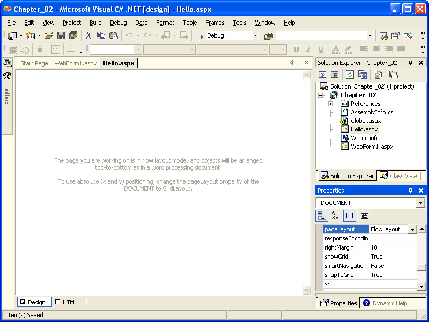
Task: Open the Class View tab
Action: pos(398,176)
